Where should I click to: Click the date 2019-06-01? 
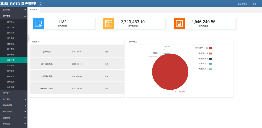coord(77,52)
